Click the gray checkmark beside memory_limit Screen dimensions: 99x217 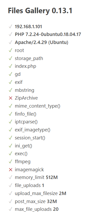tap(11, 178)
